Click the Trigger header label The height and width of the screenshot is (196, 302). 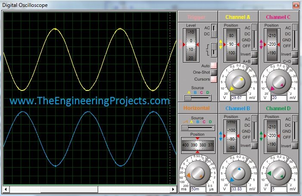196,17
